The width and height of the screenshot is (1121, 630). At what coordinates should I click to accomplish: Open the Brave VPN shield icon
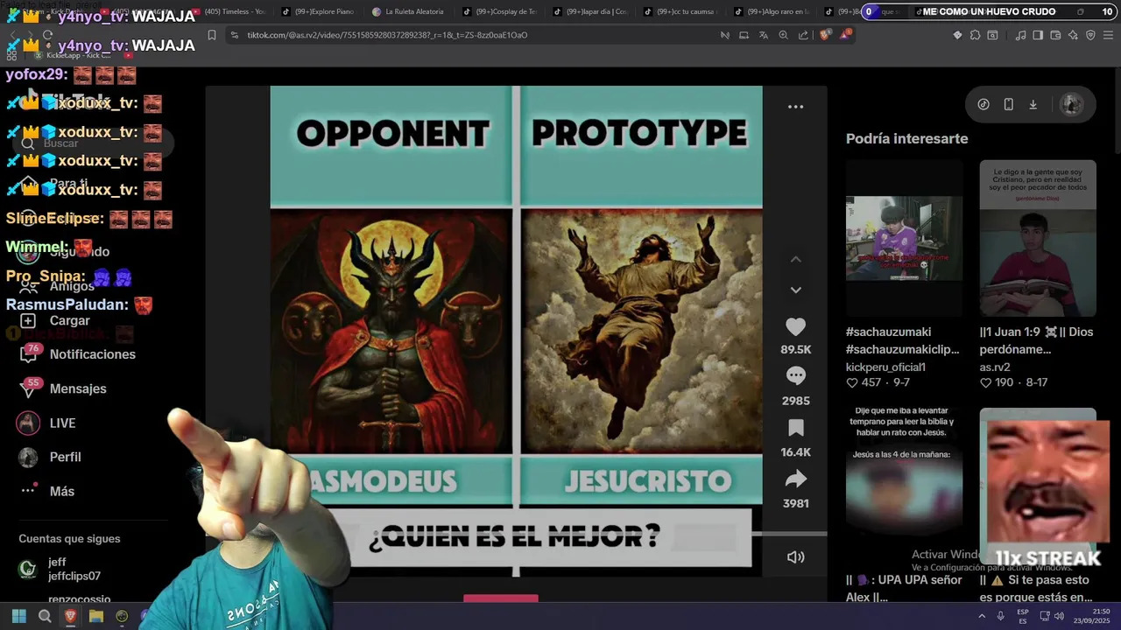(x=1090, y=35)
